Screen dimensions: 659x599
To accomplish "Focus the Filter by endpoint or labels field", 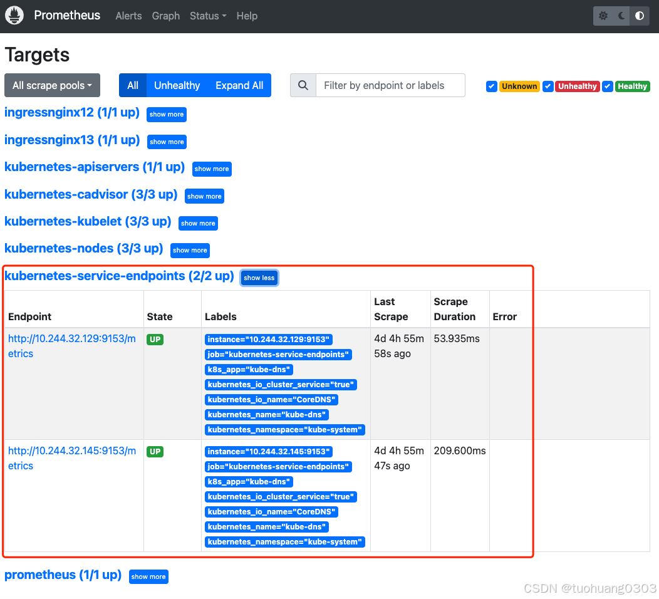I will click(390, 85).
